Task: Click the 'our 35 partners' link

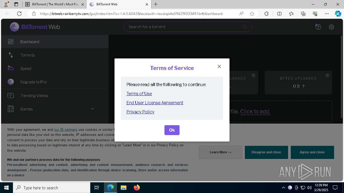Action: coord(66,129)
